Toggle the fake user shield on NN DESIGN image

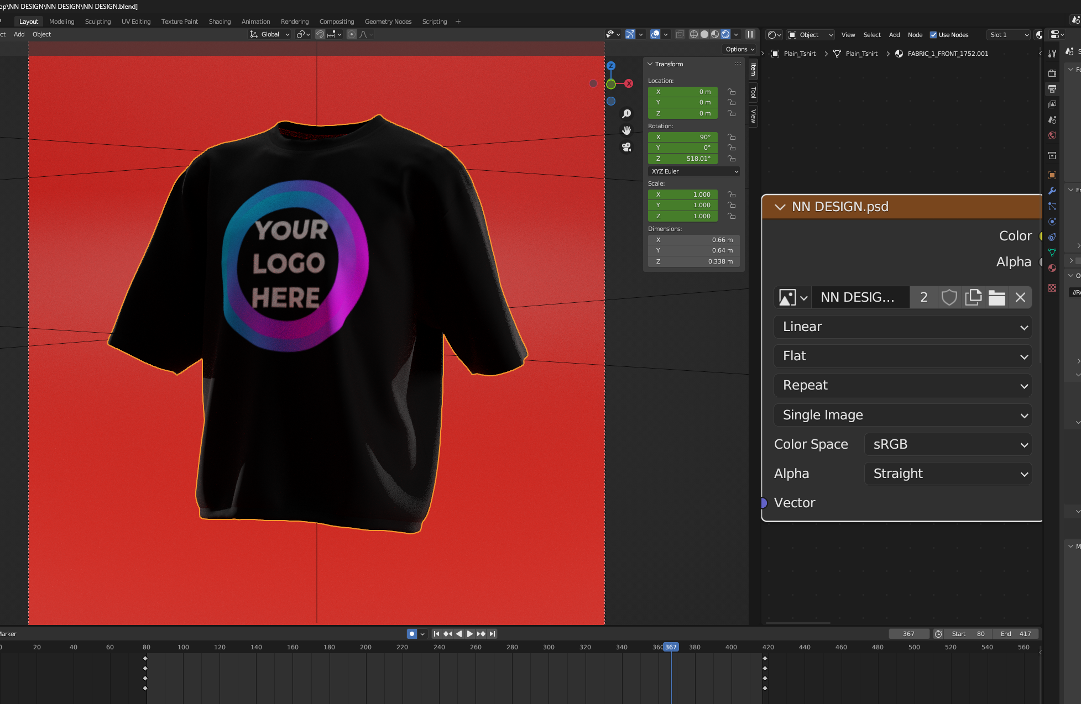point(949,297)
